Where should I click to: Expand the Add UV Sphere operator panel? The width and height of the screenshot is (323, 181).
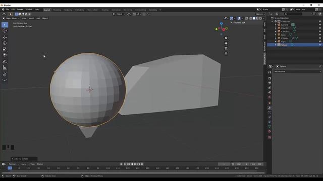click(x=24, y=159)
